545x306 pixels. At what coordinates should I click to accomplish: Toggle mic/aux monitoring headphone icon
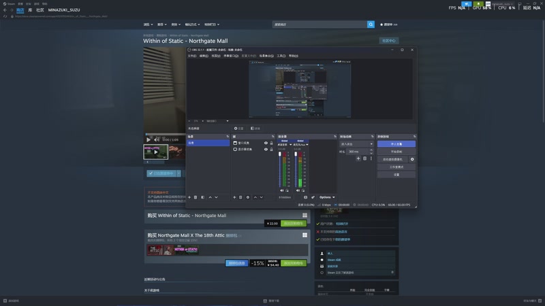tap(303, 190)
